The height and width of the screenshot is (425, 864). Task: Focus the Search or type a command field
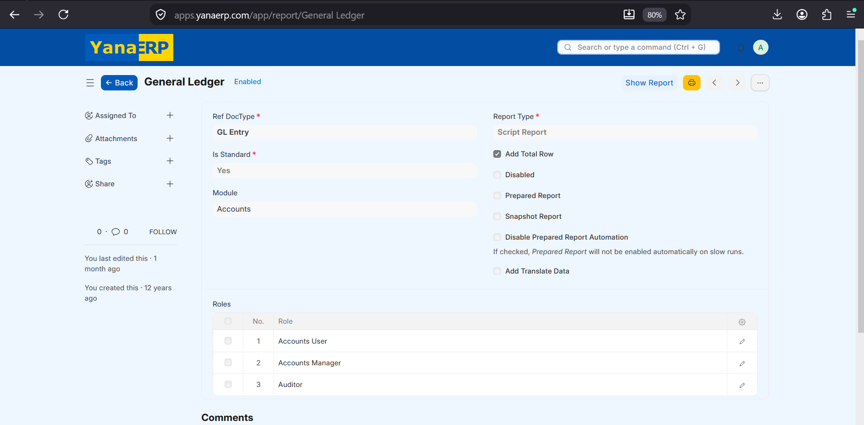coord(639,47)
